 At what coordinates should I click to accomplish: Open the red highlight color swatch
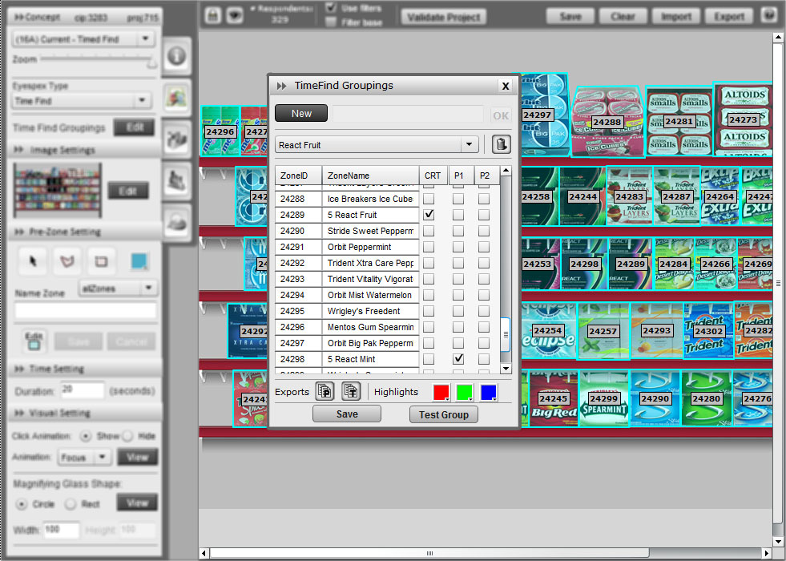(x=441, y=392)
